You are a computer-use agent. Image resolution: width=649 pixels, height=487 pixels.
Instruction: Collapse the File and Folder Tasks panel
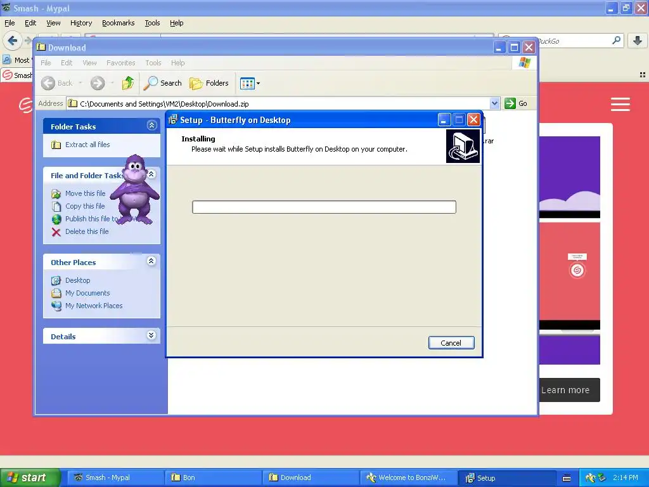pyautogui.click(x=152, y=174)
